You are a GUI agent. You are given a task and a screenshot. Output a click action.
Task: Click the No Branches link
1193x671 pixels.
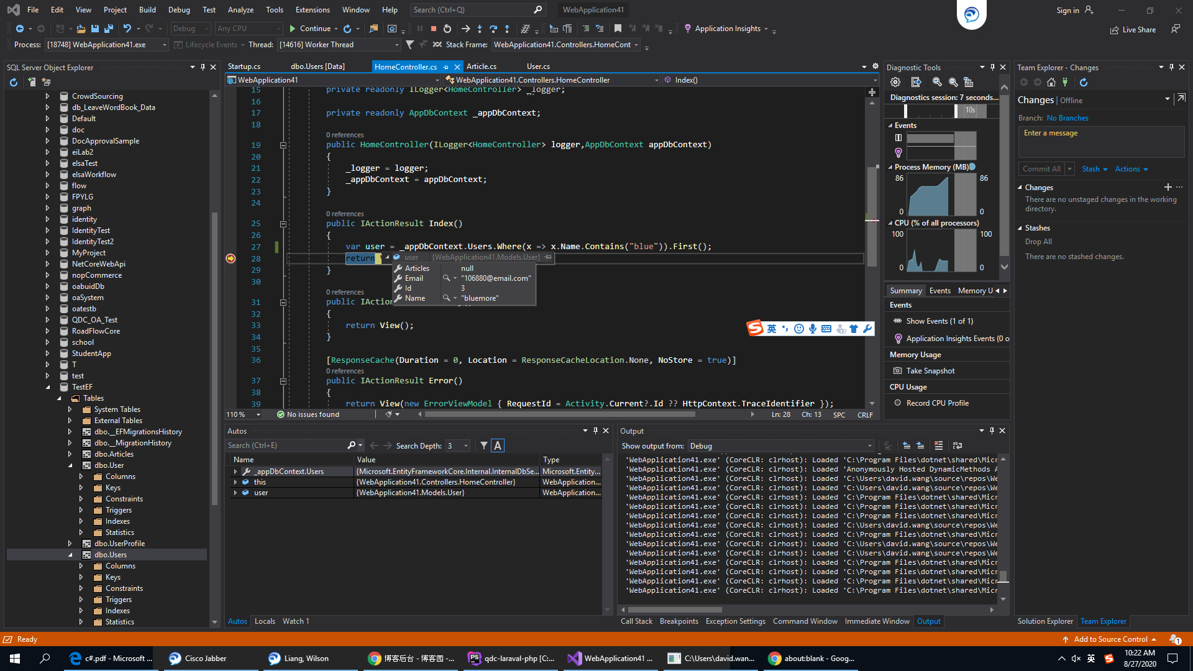(x=1067, y=118)
